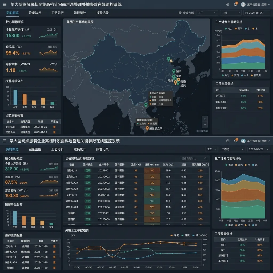Click 正常 status badge in first table row
Image resolution: width=273 pixels, height=273 pixels.
pos(88,170)
